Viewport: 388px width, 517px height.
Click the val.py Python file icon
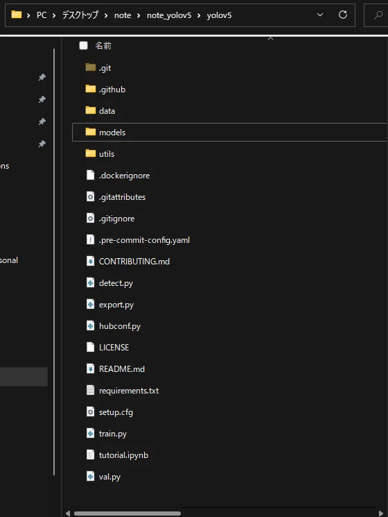click(x=91, y=477)
